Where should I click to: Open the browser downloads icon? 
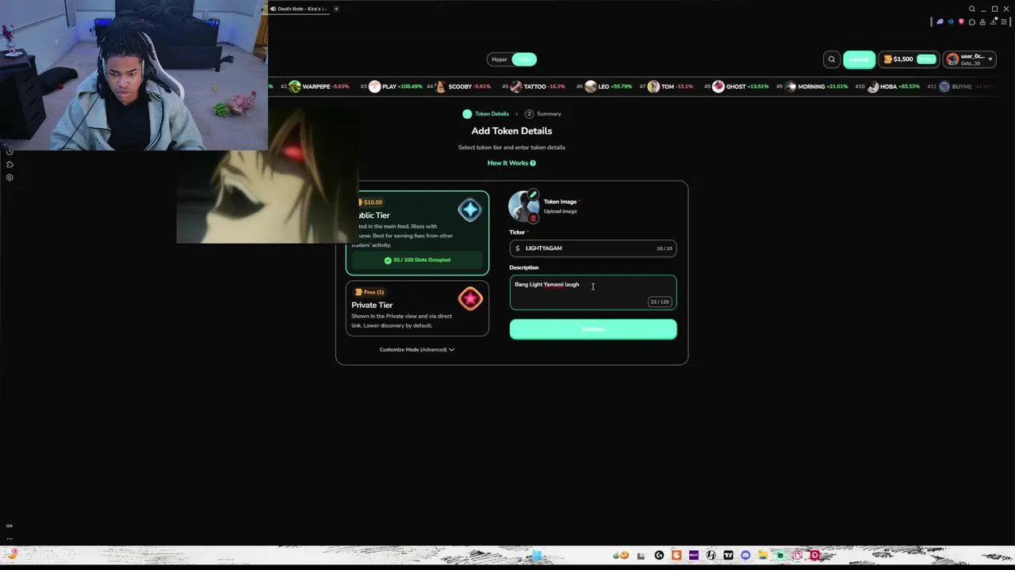pyautogui.click(x=994, y=22)
